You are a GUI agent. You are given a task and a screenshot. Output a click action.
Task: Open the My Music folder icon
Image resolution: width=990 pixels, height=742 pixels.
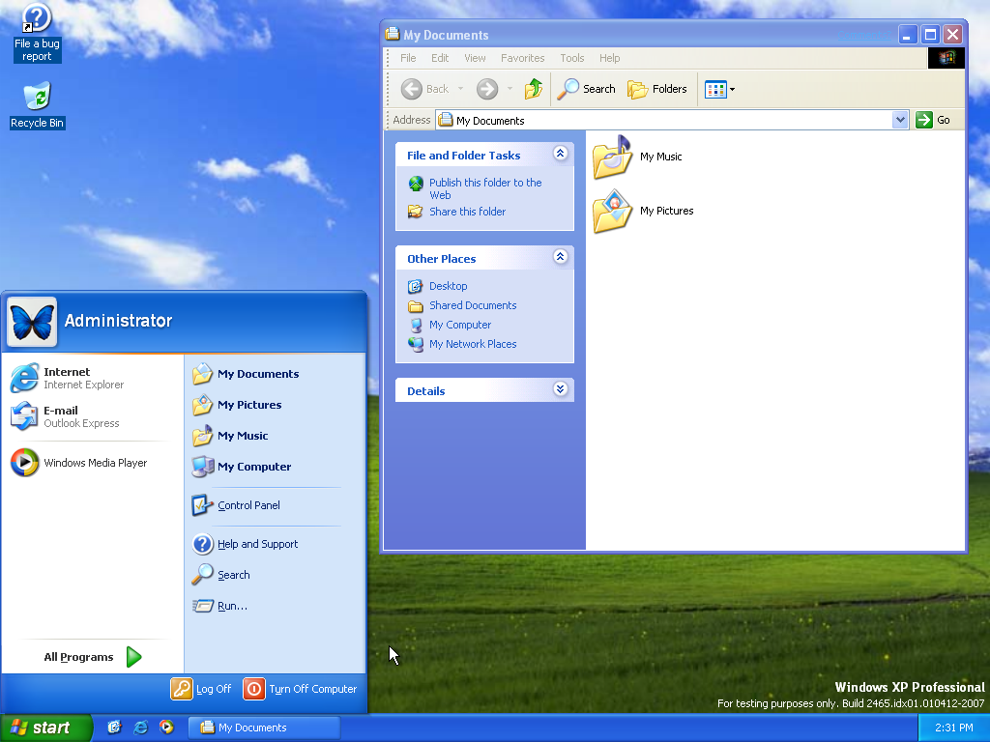point(612,157)
